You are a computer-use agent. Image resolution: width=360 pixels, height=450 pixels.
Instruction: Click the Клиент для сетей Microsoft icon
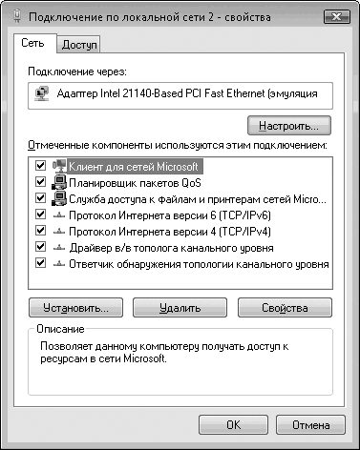tap(59, 166)
